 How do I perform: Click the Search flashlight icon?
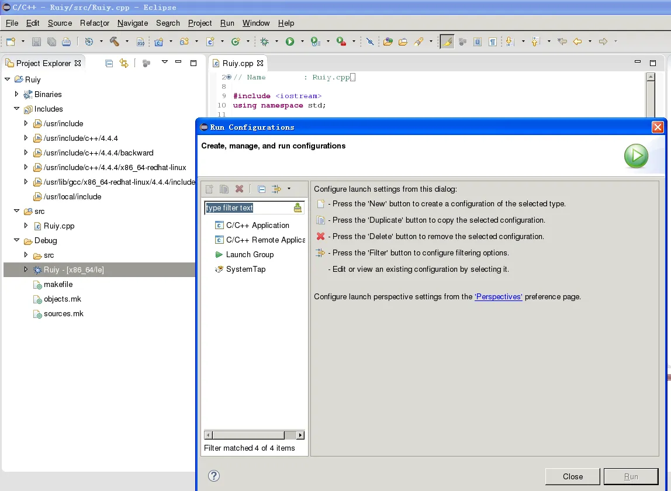coord(418,42)
